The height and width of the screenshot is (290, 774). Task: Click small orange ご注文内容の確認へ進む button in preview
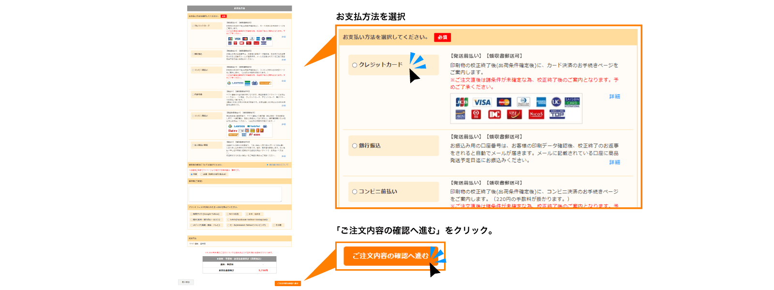pos(288,284)
